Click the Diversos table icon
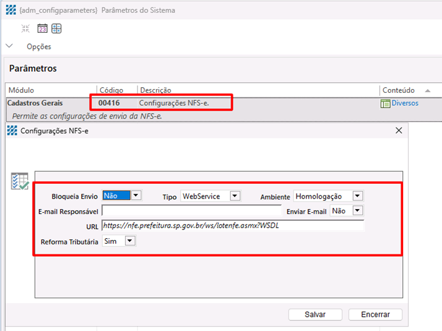Viewport: 442px width, 331px height. [x=386, y=103]
